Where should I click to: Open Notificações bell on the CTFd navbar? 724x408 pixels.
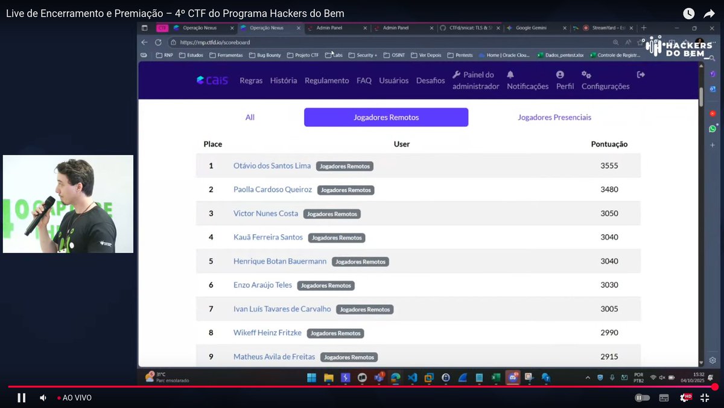(x=527, y=81)
